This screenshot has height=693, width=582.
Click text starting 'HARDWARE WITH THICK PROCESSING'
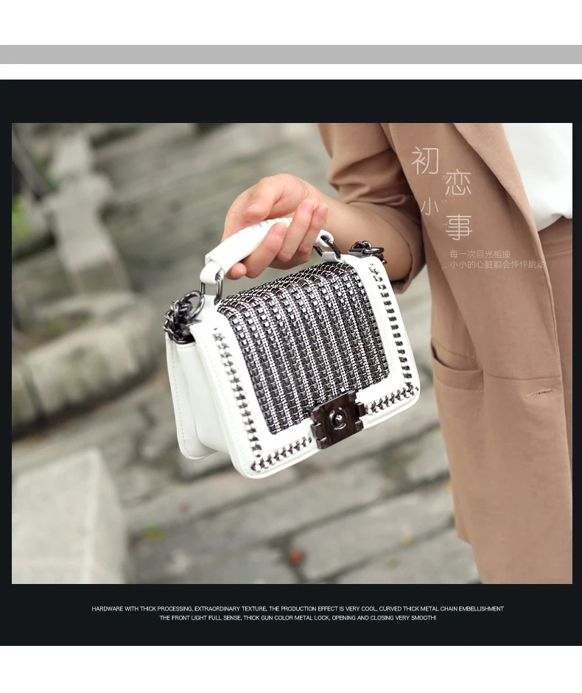click(x=298, y=608)
